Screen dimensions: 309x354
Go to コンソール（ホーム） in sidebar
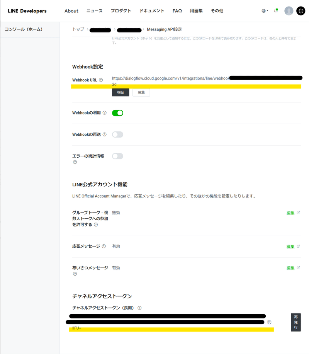[x=24, y=29]
